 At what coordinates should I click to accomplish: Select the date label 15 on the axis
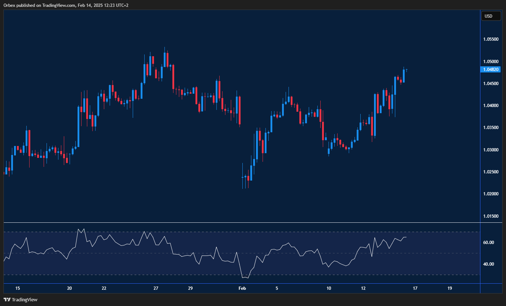(x=17, y=288)
